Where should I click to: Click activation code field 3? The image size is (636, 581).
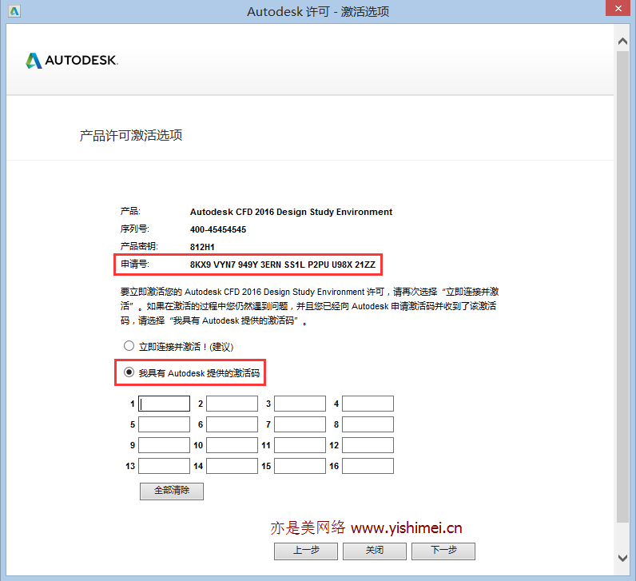click(300, 404)
